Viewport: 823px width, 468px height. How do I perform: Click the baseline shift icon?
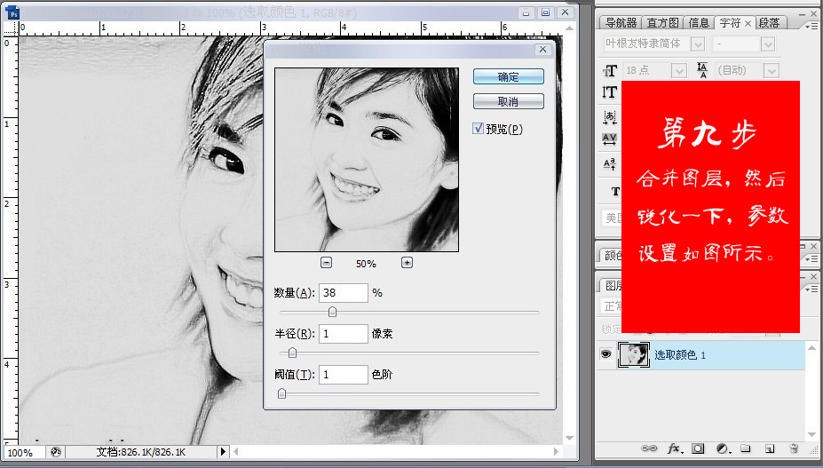coord(609,164)
